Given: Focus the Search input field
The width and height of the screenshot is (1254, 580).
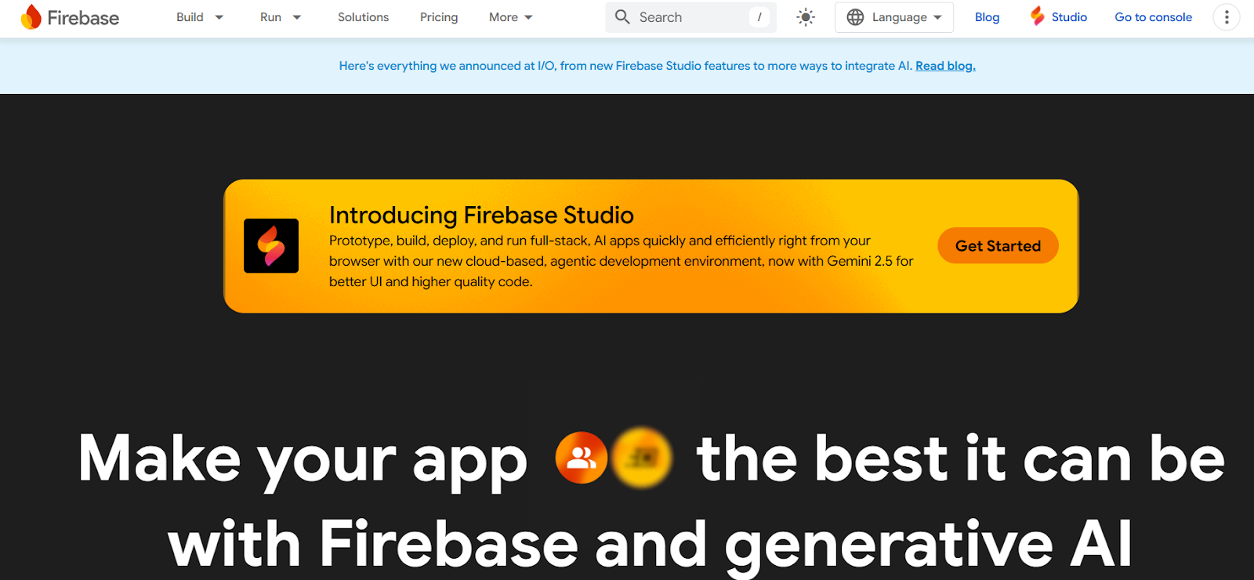Looking at the screenshot, I should (x=690, y=16).
